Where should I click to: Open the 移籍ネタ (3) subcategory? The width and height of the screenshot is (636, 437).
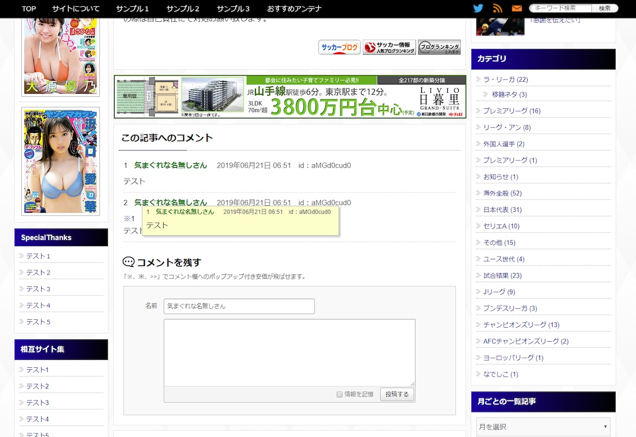(509, 94)
